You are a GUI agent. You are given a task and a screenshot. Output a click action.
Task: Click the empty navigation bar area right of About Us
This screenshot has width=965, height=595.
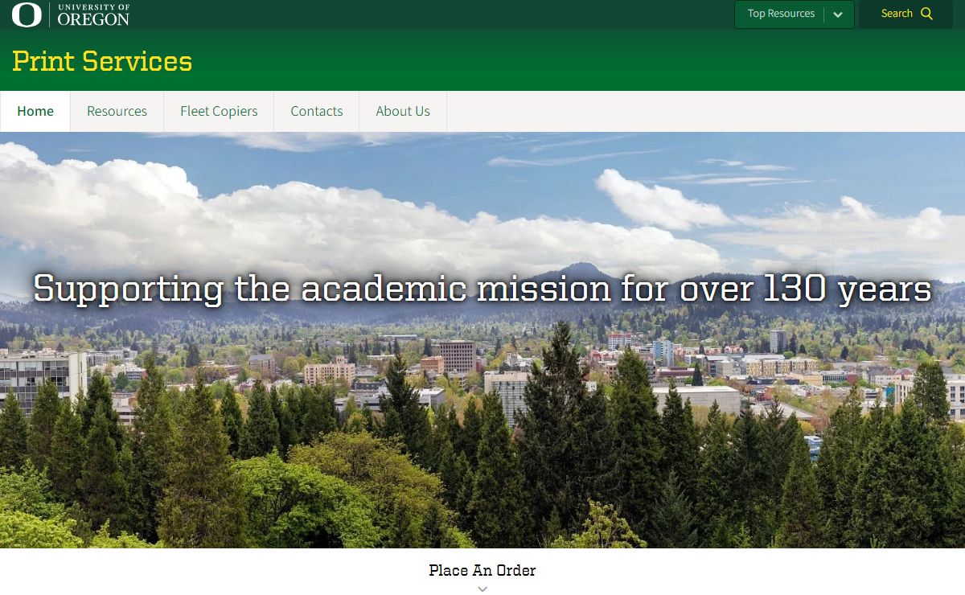(x=700, y=111)
